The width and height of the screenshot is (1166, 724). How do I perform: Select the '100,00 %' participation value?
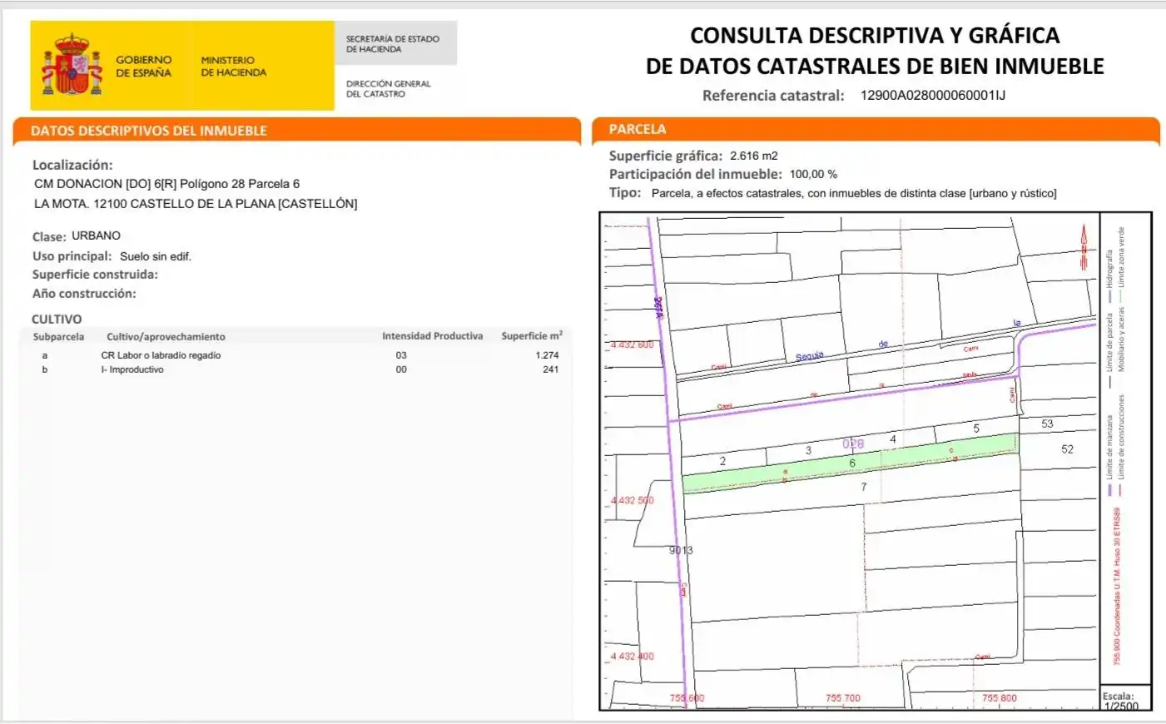(813, 174)
